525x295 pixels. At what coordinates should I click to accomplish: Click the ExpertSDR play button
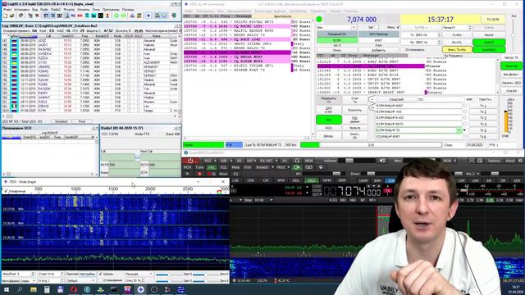coord(188,174)
